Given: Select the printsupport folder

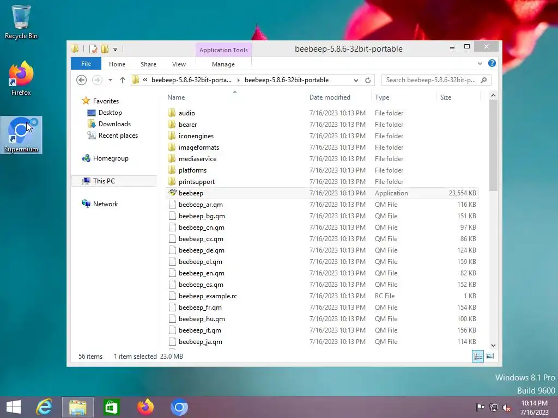Looking at the screenshot, I should click(196, 182).
